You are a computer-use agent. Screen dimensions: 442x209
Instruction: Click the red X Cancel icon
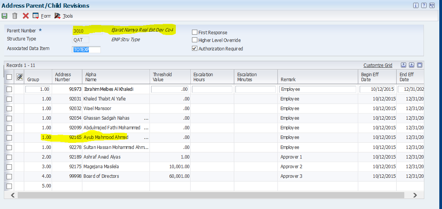26,16
